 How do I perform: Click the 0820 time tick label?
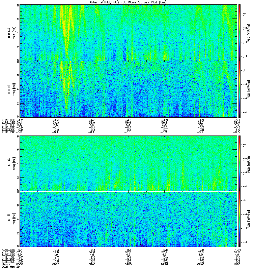56,264
